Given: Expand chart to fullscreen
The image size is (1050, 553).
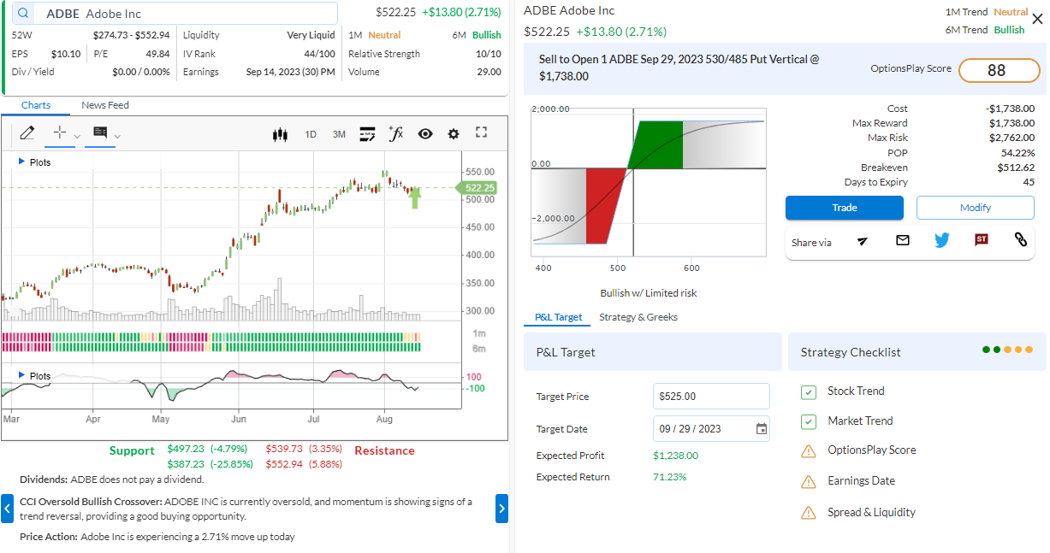Looking at the screenshot, I should tap(481, 132).
